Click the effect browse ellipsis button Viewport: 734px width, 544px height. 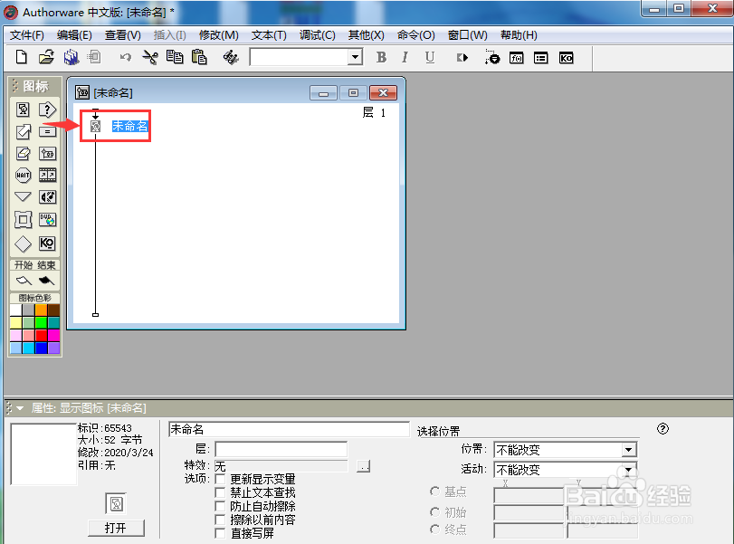[x=363, y=466]
